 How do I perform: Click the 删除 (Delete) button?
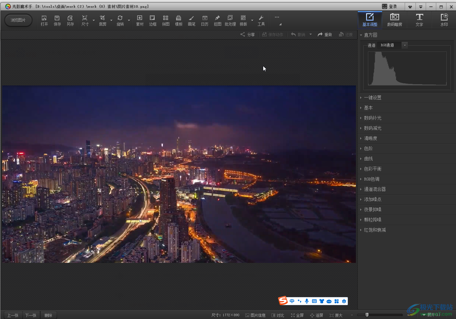coord(48,315)
